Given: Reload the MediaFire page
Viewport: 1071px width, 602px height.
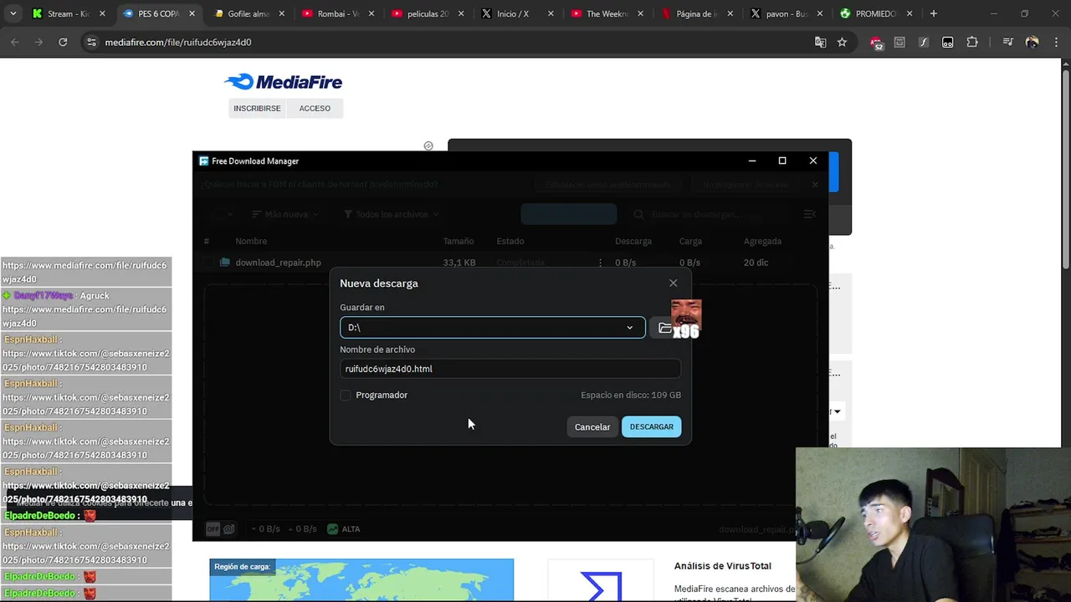Looking at the screenshot, I should click(x=63, y=42).
